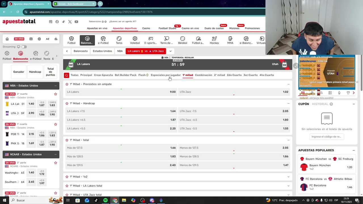Select Tenis in the live sidebar sports
Image resolution: width=363 pixels, height=204 pixels.
[x=47, y=56]
